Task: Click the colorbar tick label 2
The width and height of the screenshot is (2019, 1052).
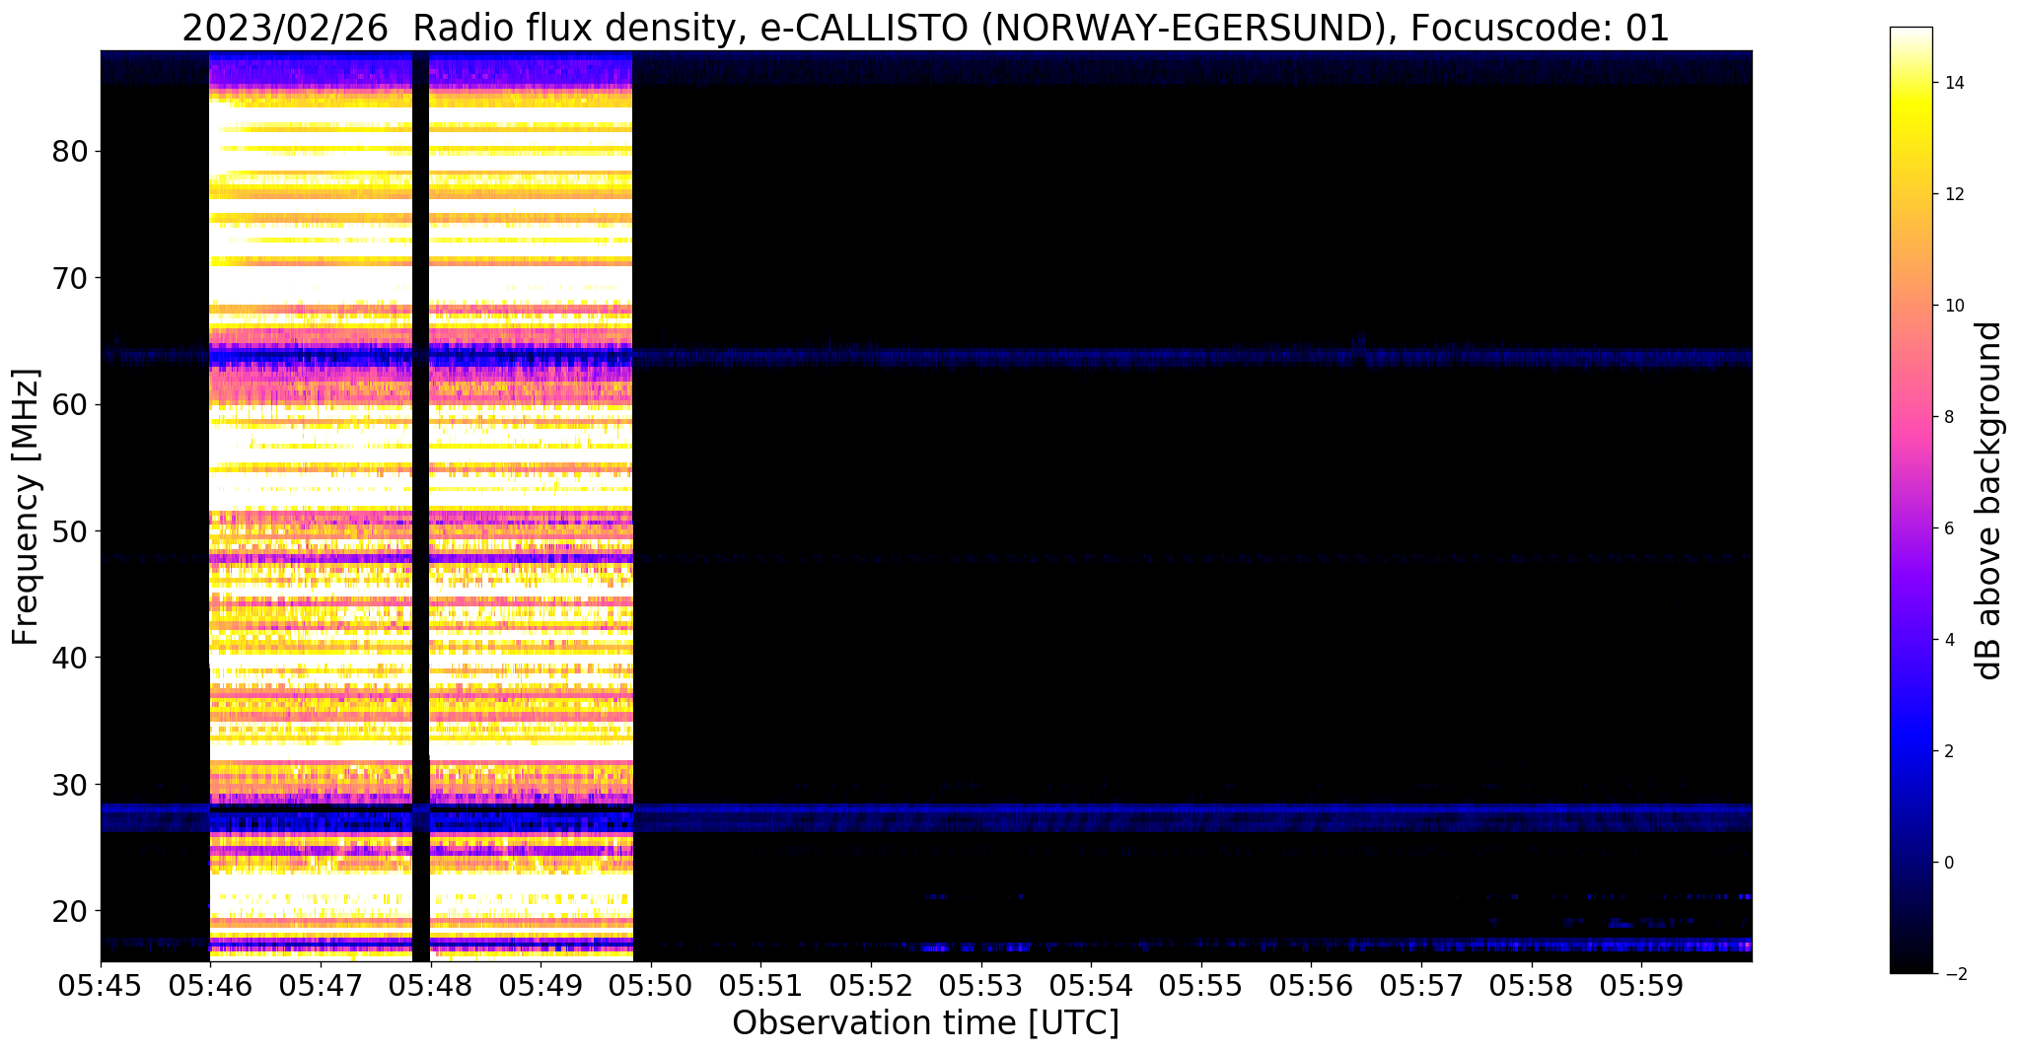Action: click(1948, 752)
